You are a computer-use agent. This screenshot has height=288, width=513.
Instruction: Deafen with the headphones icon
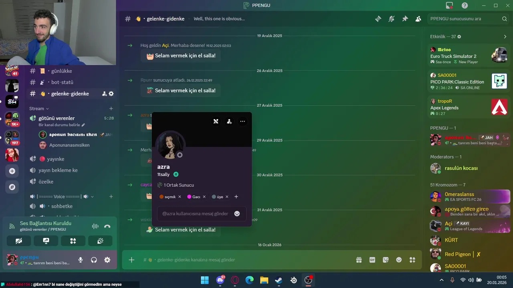click(94, 260)
